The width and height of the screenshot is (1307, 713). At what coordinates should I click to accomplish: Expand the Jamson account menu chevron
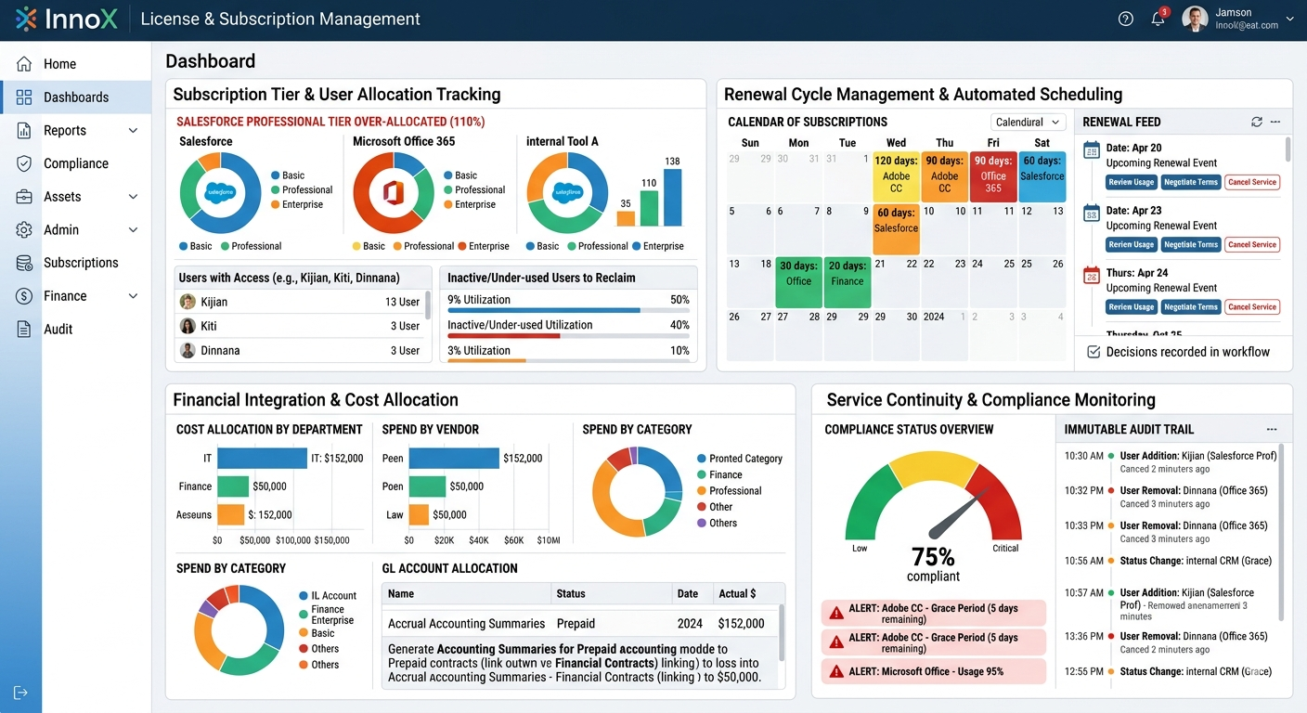click(1289, 19)
